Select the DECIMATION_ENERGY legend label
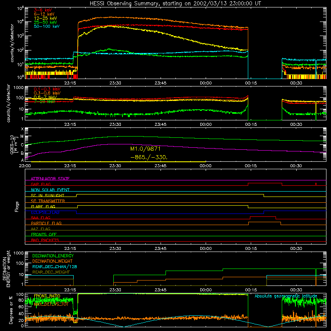331x331 pixels. 53,256
